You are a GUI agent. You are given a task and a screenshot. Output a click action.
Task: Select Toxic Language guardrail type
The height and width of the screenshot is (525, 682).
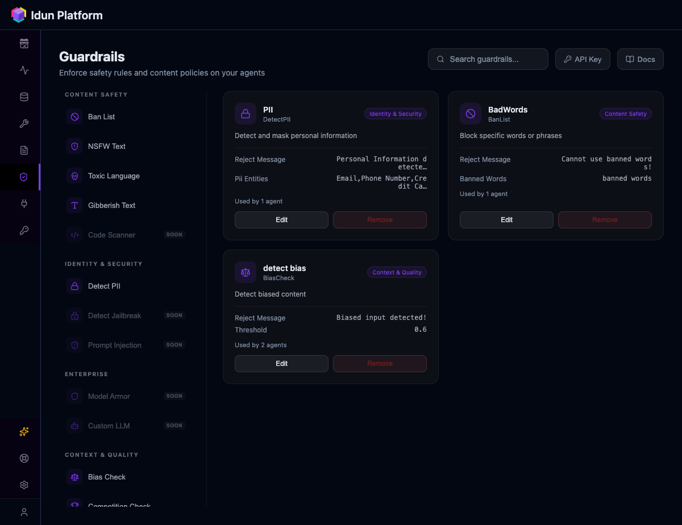point(126,176)
